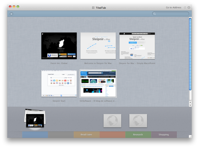Open the Sleipnir Start tab thumbnail

point(59,84)
